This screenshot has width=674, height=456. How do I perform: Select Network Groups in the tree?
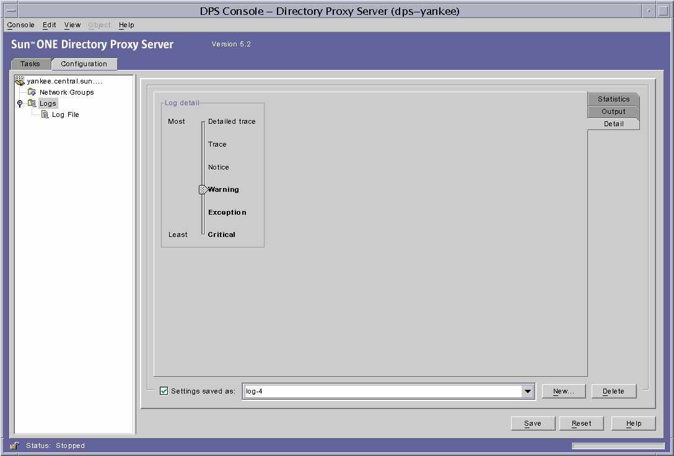(x=67, y=92)
